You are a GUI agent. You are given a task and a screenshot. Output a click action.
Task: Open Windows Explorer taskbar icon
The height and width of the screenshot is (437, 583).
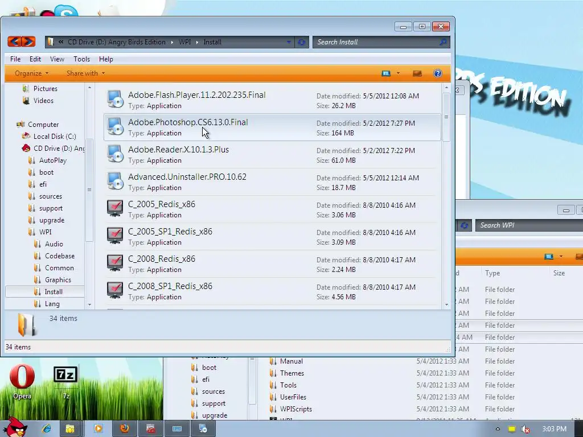click(x=70, y=429)
